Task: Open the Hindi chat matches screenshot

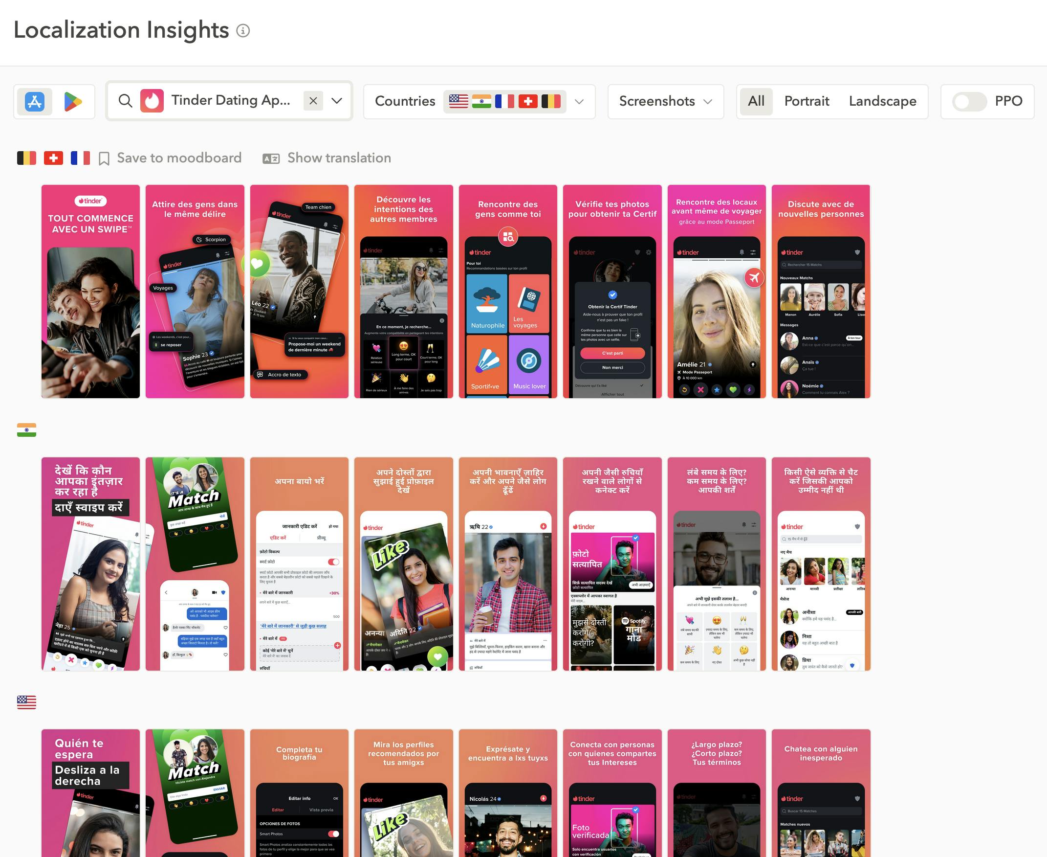Action: 821,564
